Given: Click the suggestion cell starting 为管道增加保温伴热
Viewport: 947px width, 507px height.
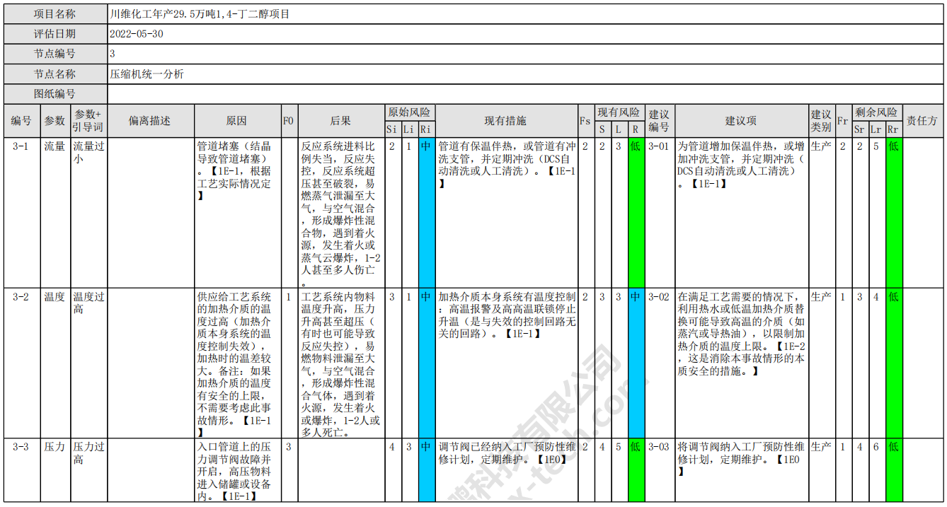Looking at the screenshot, I should [x=741, y=213].
